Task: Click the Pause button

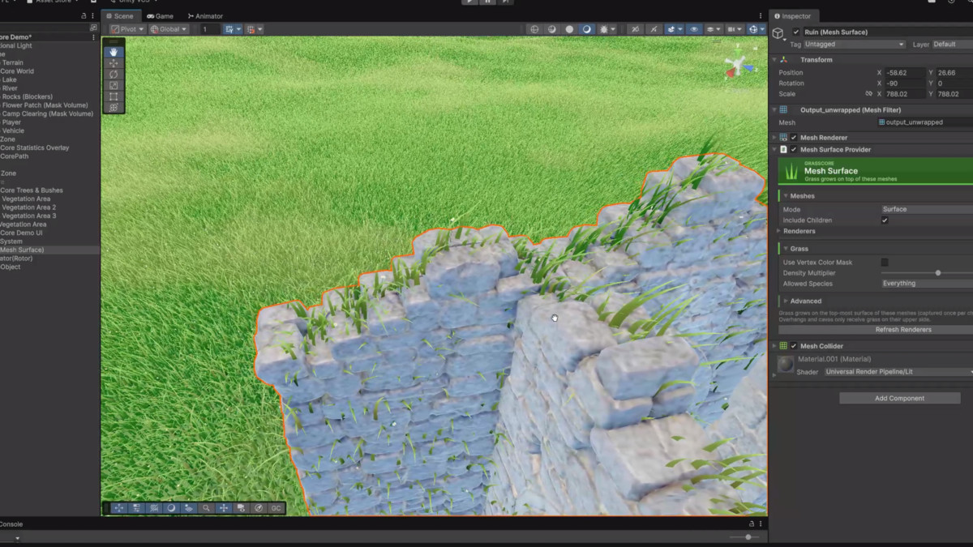Action: click(x=487, y=2)
